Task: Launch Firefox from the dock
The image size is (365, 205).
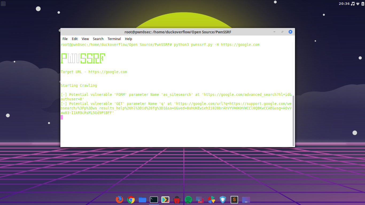Action: [119, 199]
